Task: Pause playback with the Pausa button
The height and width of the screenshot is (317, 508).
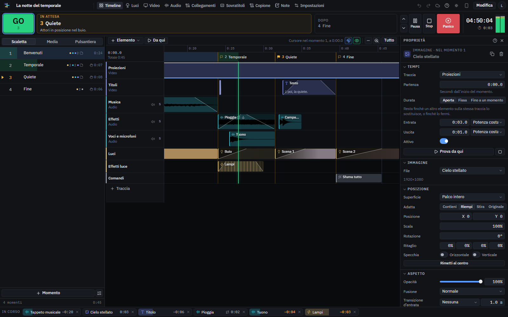Action: coord(415,23)
